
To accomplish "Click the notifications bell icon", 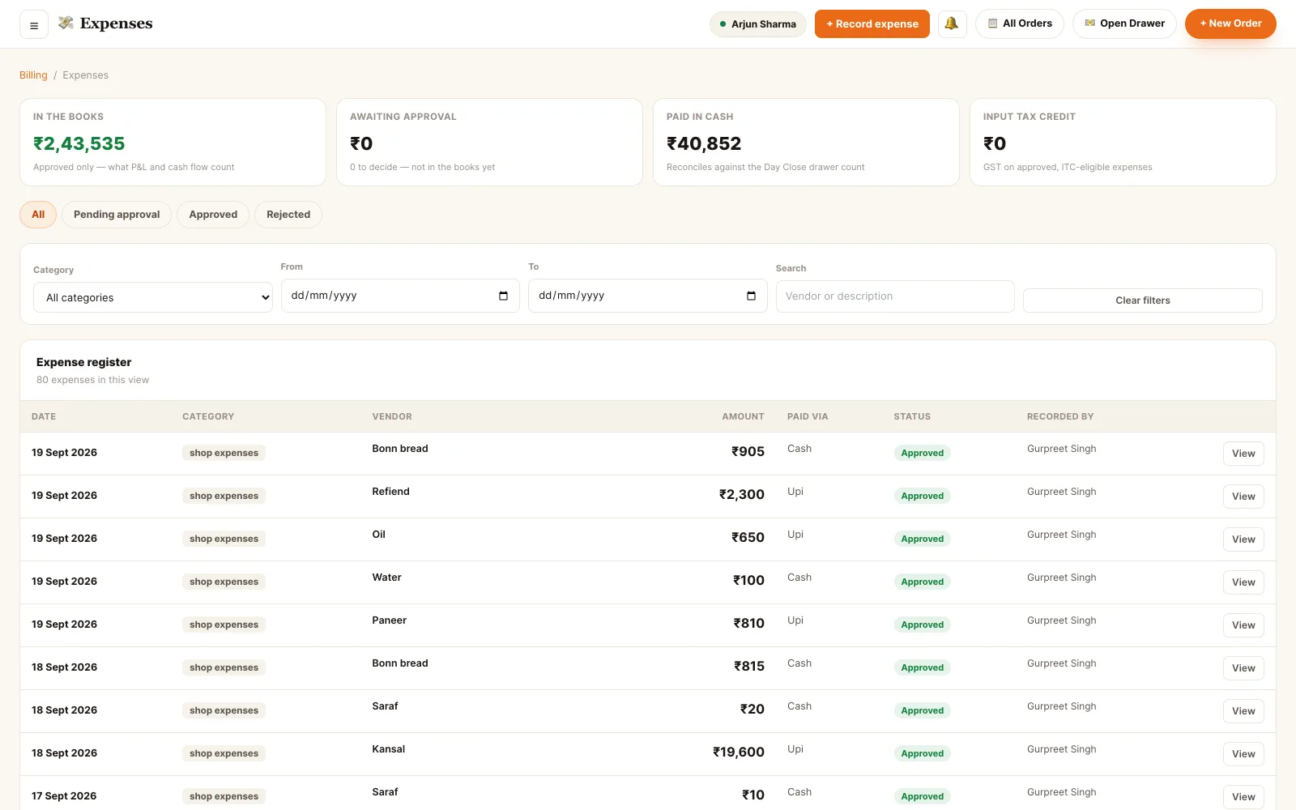I will pos(952,23).
